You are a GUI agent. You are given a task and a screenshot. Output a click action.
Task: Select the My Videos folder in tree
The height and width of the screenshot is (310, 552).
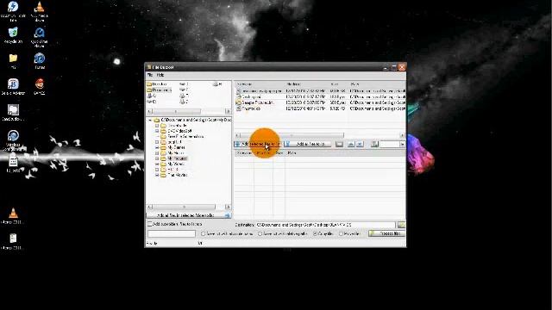176,164
